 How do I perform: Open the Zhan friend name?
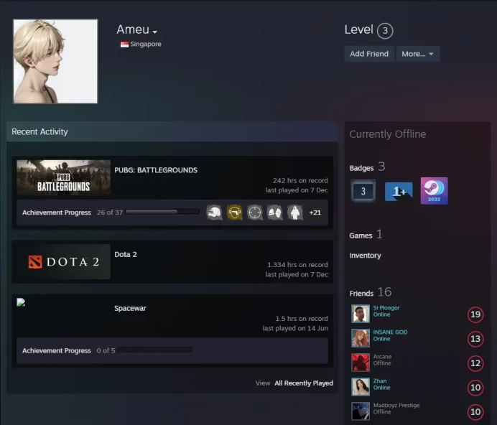pyautogui.click(x=380, y=381)
